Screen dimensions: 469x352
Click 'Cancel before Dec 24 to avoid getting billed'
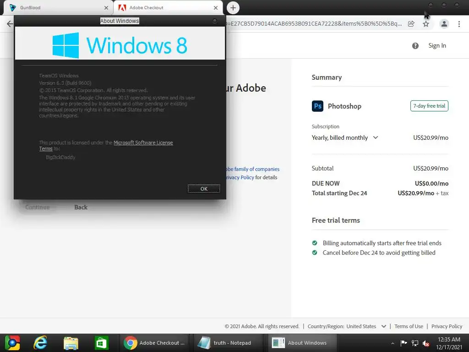[379, 253]
